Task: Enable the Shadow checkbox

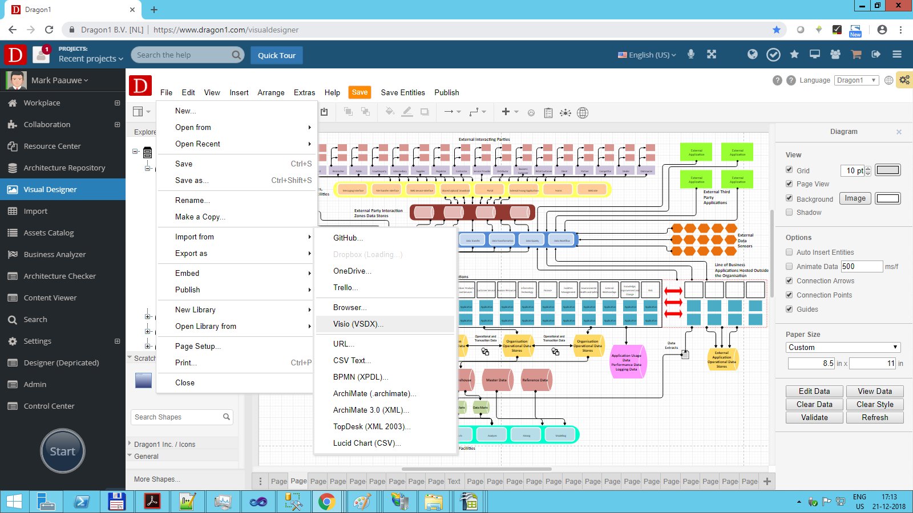Action: point(789,212)
